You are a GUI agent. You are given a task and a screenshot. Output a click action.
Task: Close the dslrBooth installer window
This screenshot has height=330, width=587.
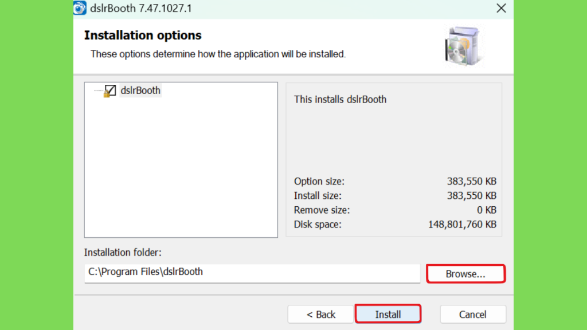[501, 8]
